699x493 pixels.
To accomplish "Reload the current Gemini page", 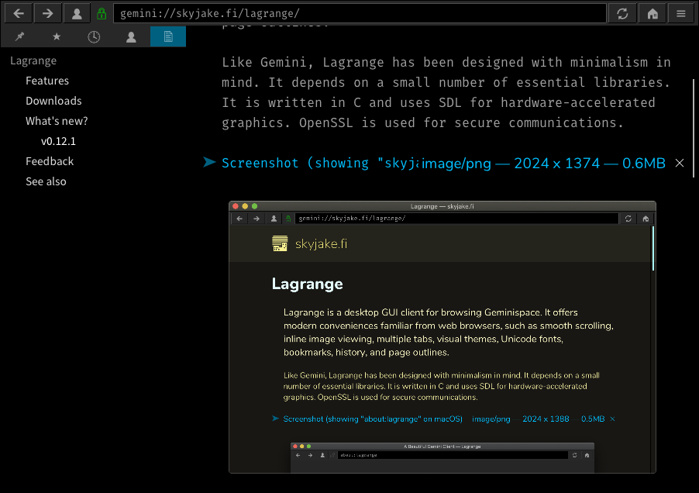I will pos(622,13).
